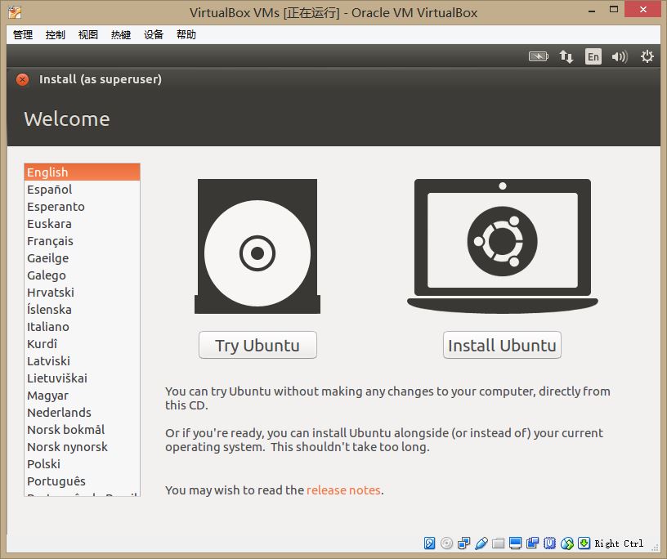Click the hard disk activity icon in status bar
This screenshot has height=559, width=667.
click(x=429, y=543)
